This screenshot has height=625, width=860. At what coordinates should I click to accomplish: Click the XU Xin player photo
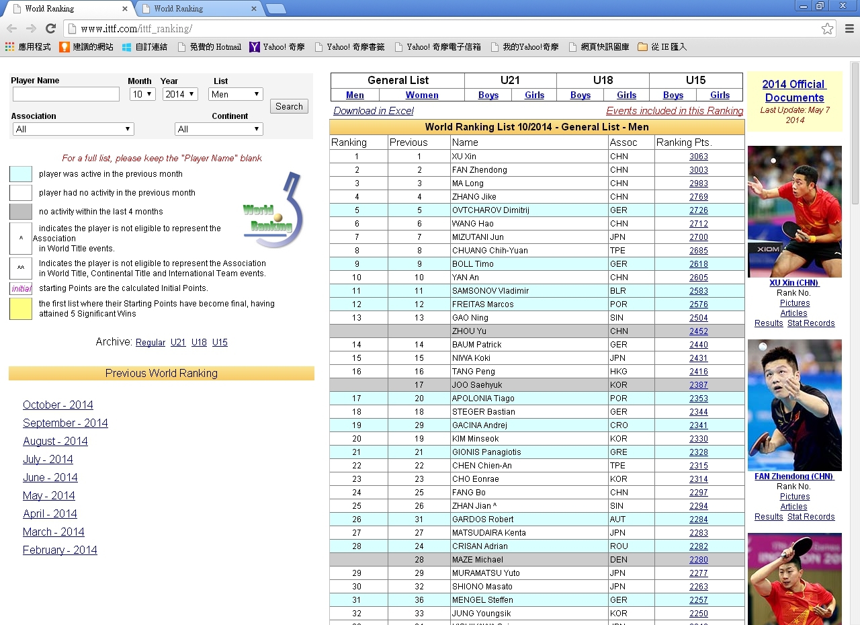coord(795,212)
